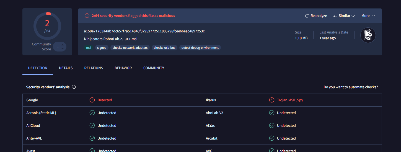Click the red alert icon next to Google's Detected
Screen dimensions: 401x152
pos(92,100)
